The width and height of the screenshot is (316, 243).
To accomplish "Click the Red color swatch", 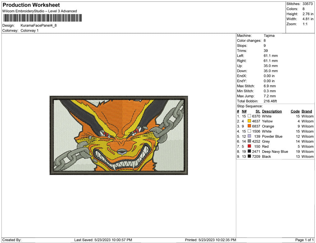I will coord(249,146).
